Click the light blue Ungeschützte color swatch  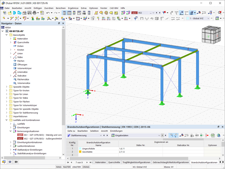(80, 149)
